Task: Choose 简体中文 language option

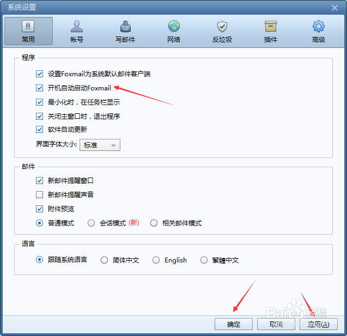Action: pyautogui.click(x=104, y=260)
